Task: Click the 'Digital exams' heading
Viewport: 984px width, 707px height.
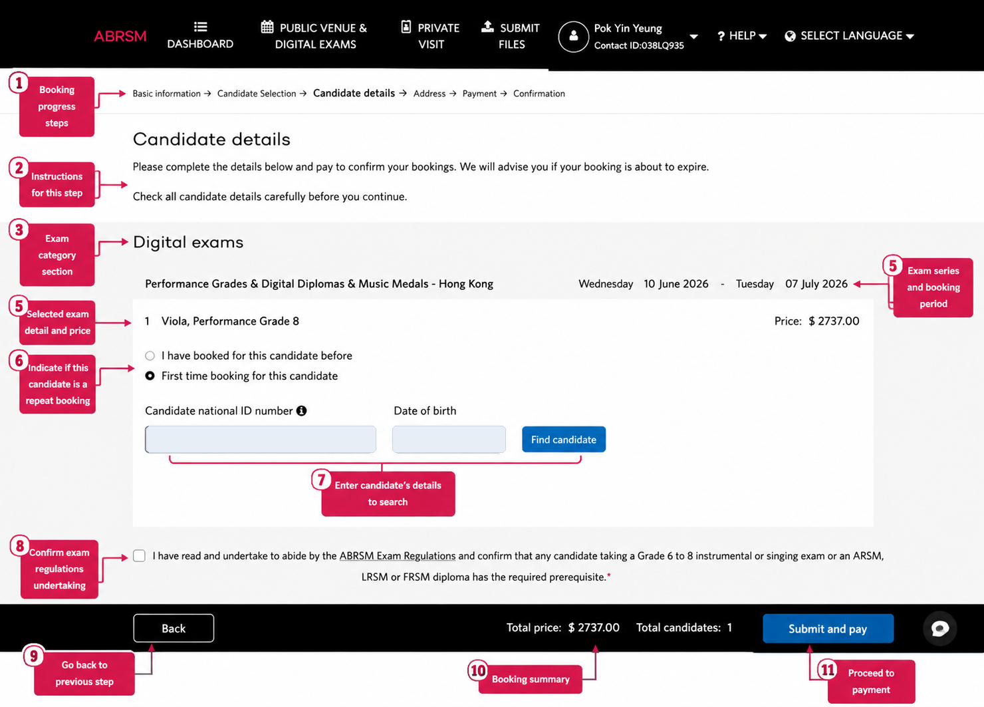Action: click(188, 242)
